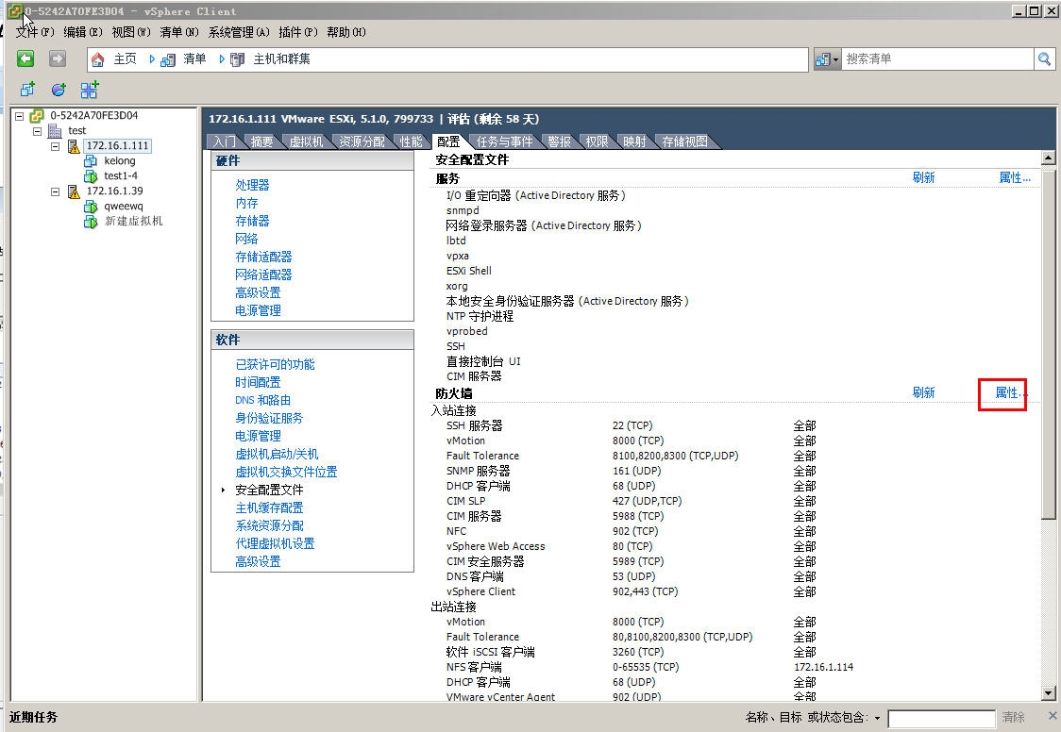Click the Home house icon in breadcrumb
Viewport: 1061px width, 732px height.
pyautogui.click(x=98, y=59)
